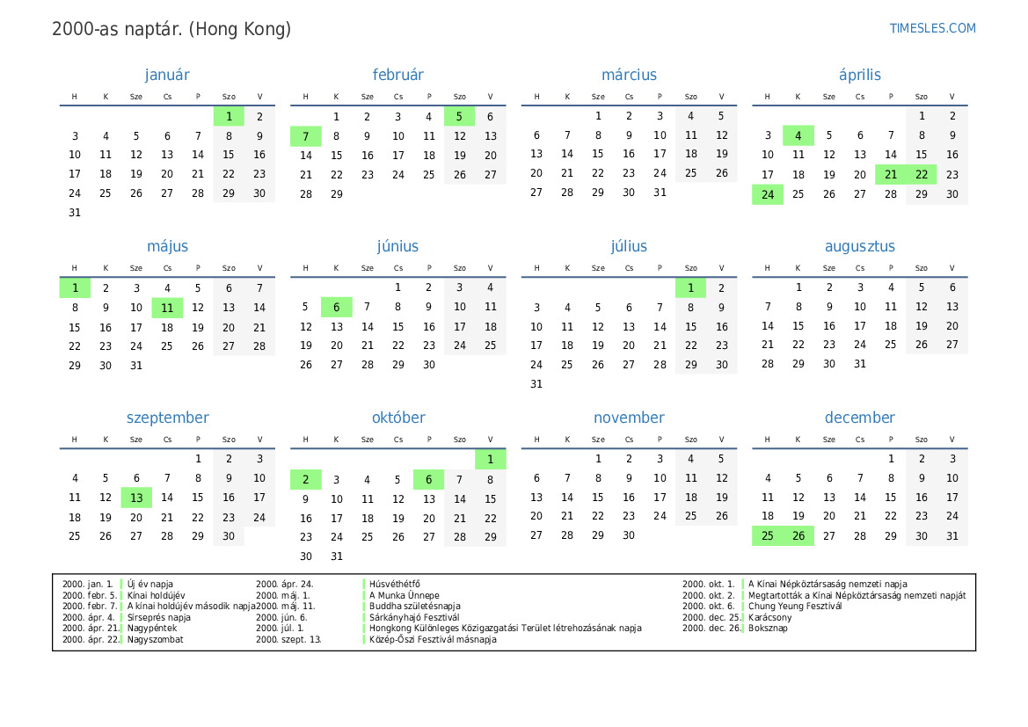The width and height of the screenshot is (1028, 727).
Task: Click legend entry 'Közép-Őszi Fesztivál másnapja'
Action: point(433,639)
